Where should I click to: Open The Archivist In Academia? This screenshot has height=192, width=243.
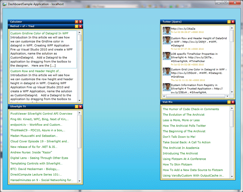[181, 148]
